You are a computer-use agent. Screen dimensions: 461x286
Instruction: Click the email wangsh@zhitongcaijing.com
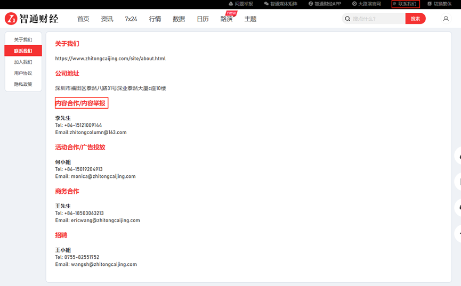[x=104, y=264]
